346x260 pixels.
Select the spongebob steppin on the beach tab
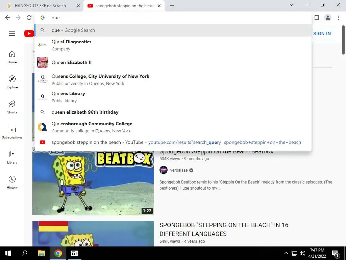(x=124, y=6)
